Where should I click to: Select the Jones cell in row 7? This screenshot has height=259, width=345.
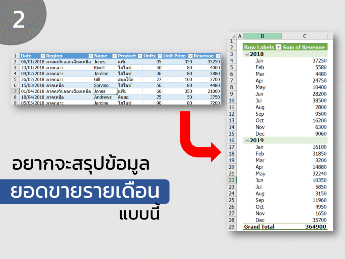tap(105, 91)
